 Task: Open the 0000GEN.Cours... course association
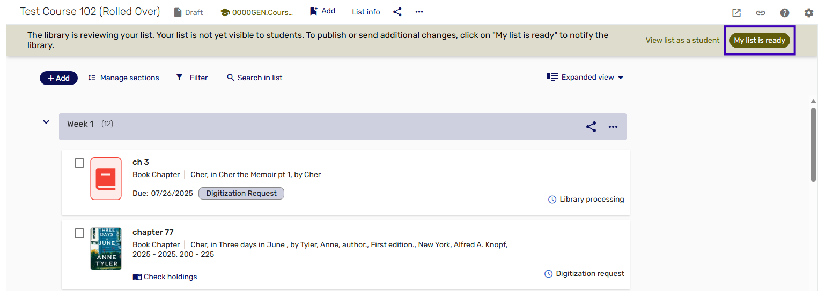coord(257,12)
